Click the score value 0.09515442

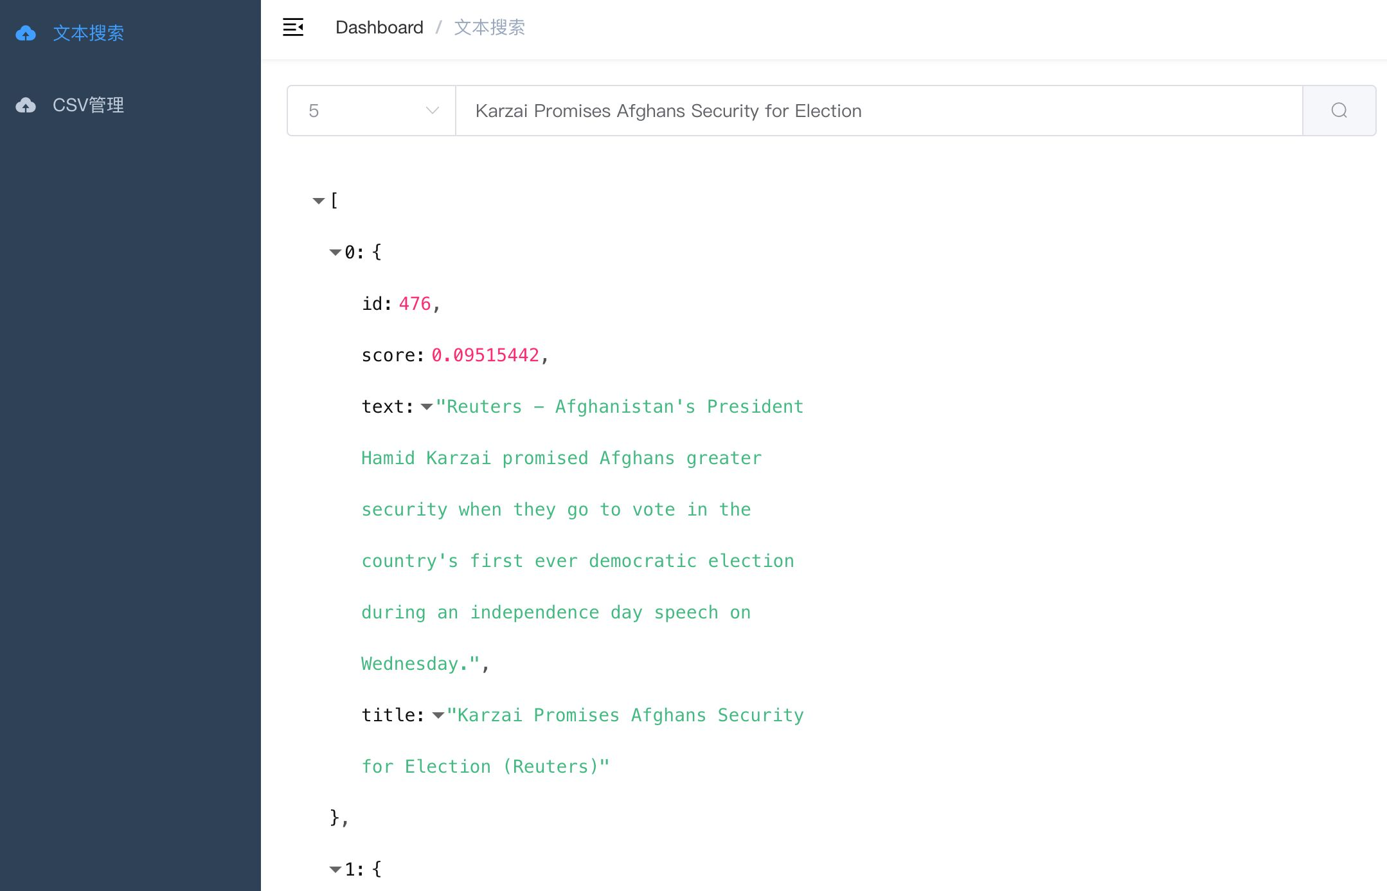[x=485, y=355]
